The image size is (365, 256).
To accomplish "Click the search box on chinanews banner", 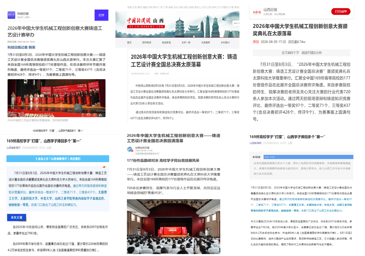I will [236, 23].
